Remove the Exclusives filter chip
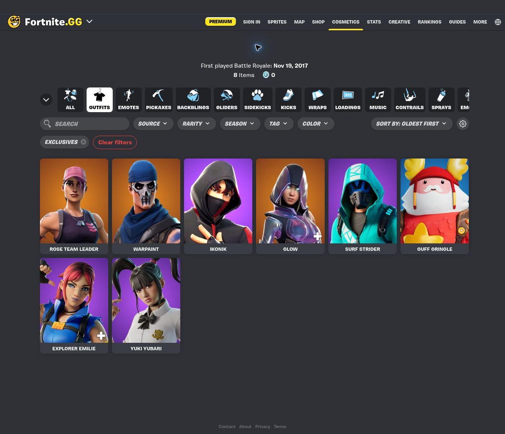505x434 pixels. (x=84, y=142)
